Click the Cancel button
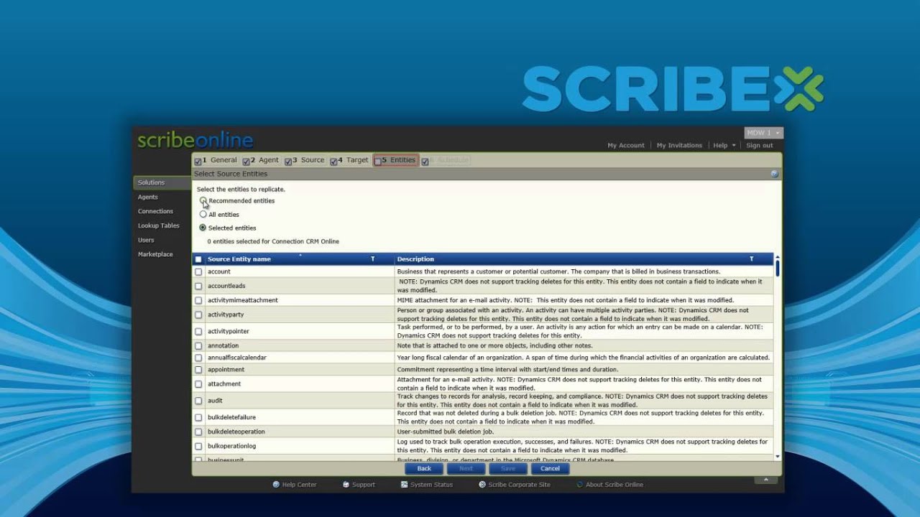The image size is (920, 517). click(550, 468)
